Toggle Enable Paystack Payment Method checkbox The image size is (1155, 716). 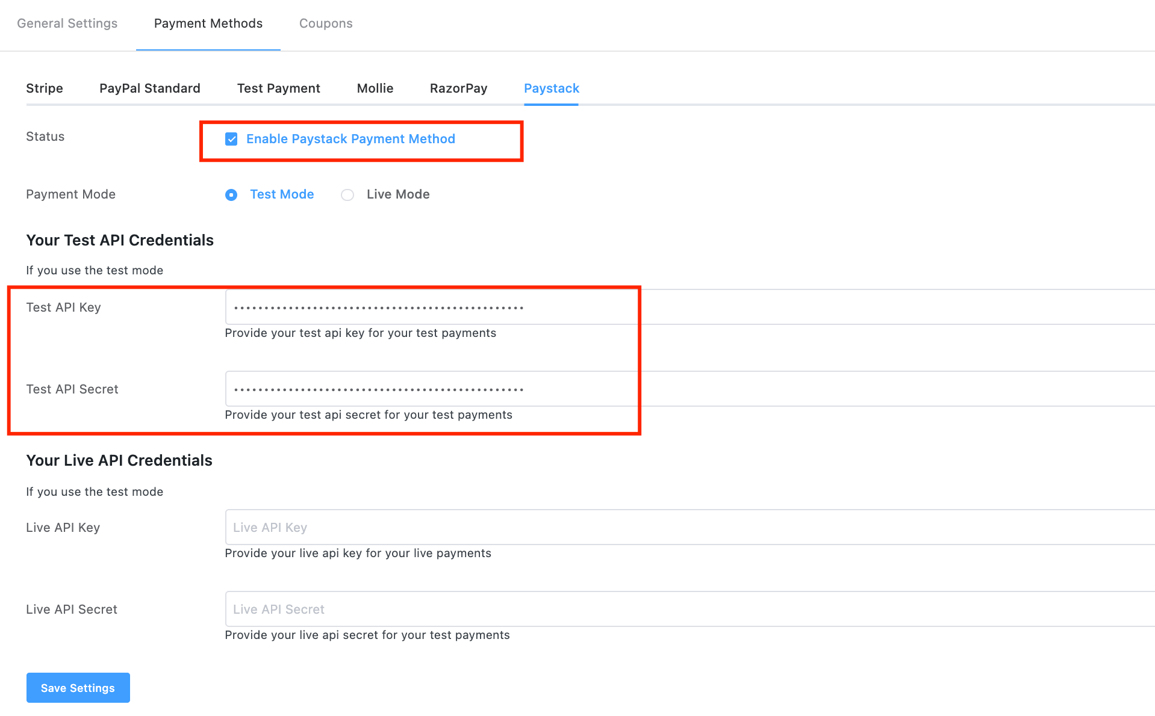231,139
